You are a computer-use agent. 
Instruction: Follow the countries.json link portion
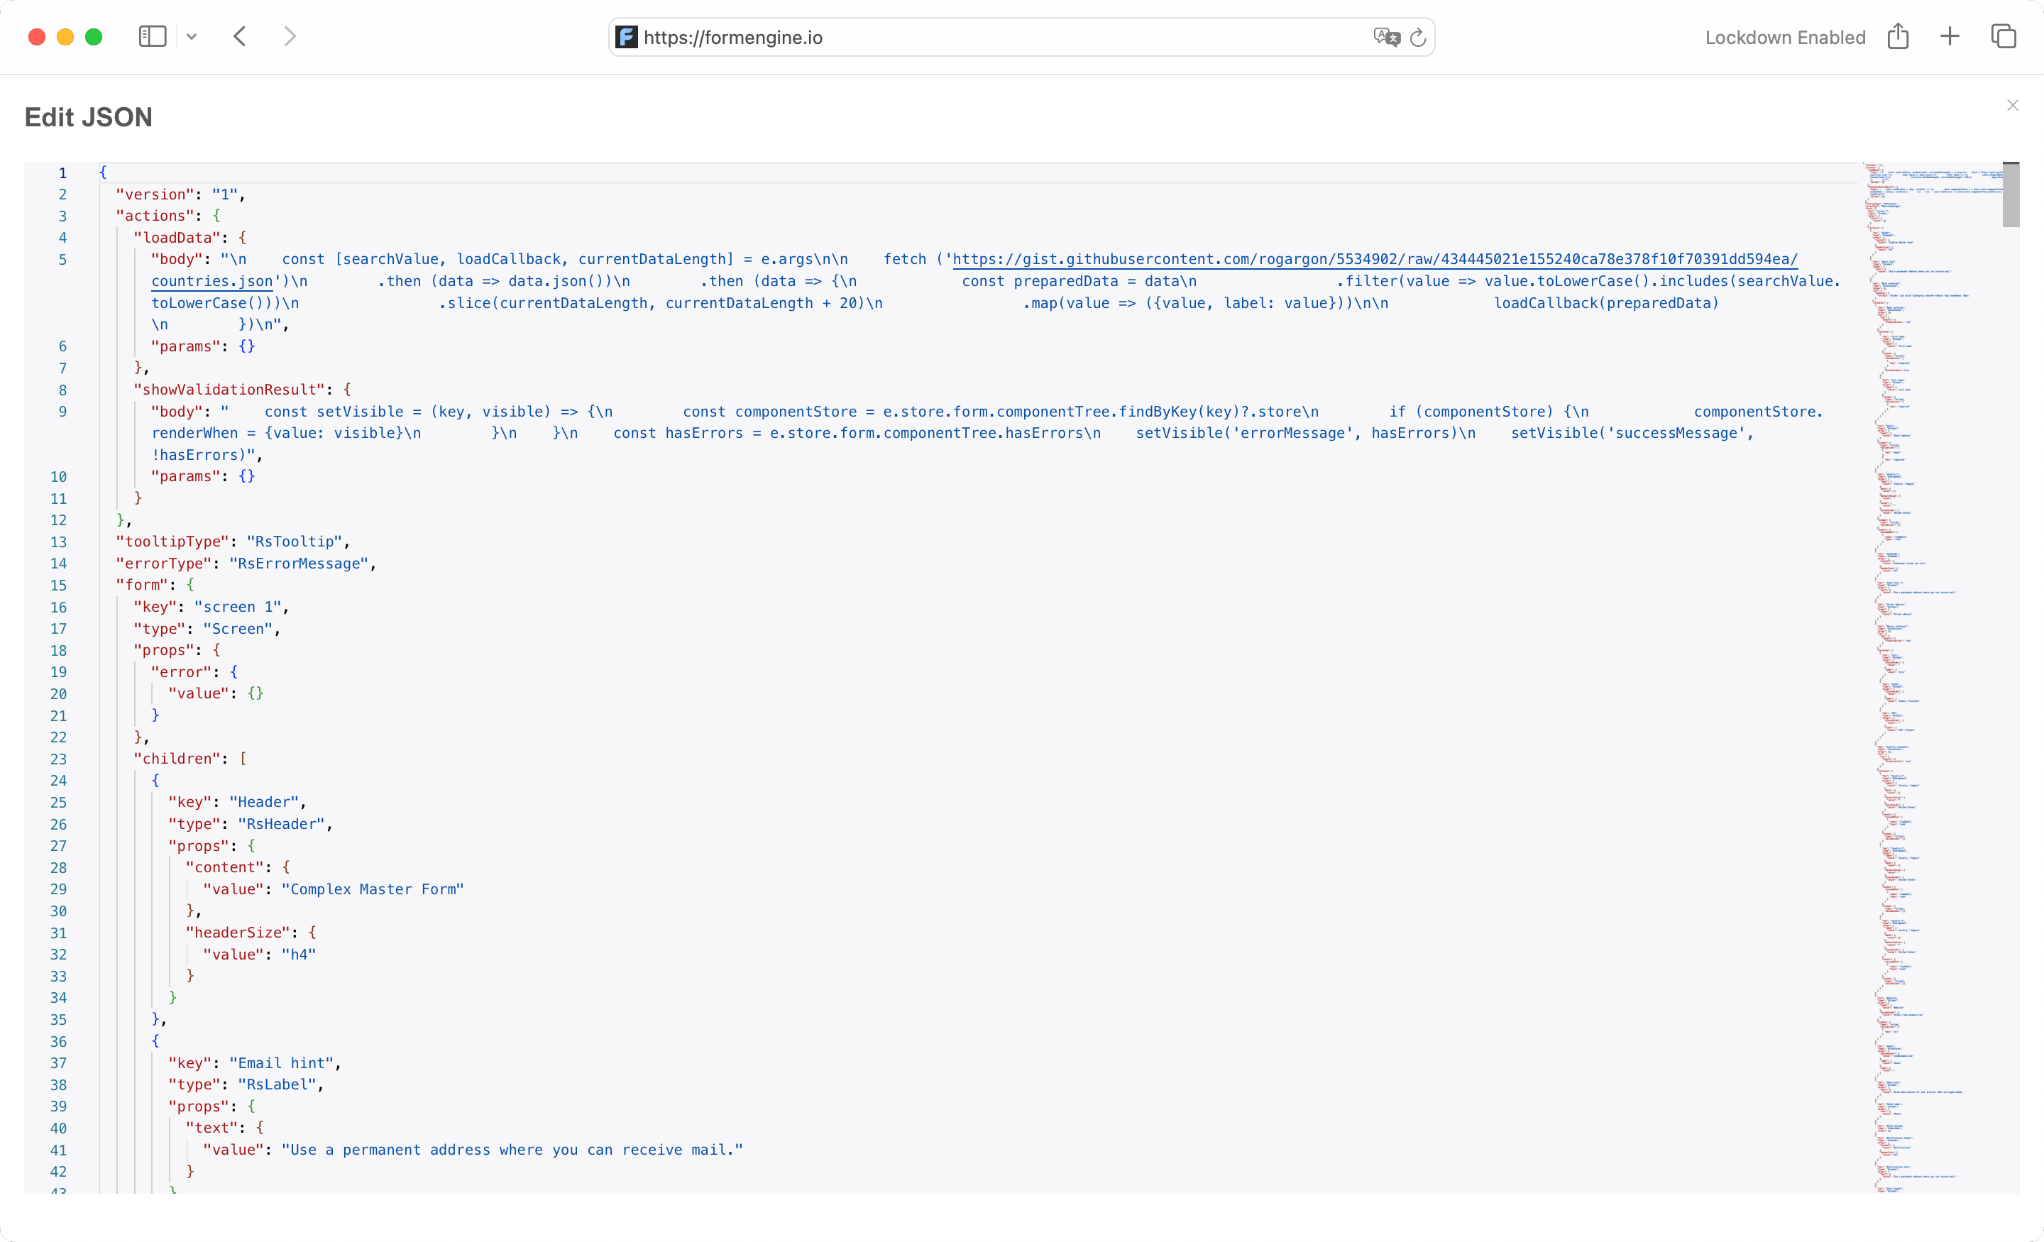click(212, 281)
